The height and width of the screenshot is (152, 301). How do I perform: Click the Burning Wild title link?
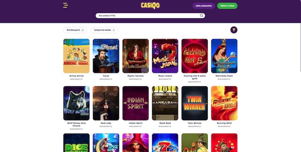tap(224, 123)
